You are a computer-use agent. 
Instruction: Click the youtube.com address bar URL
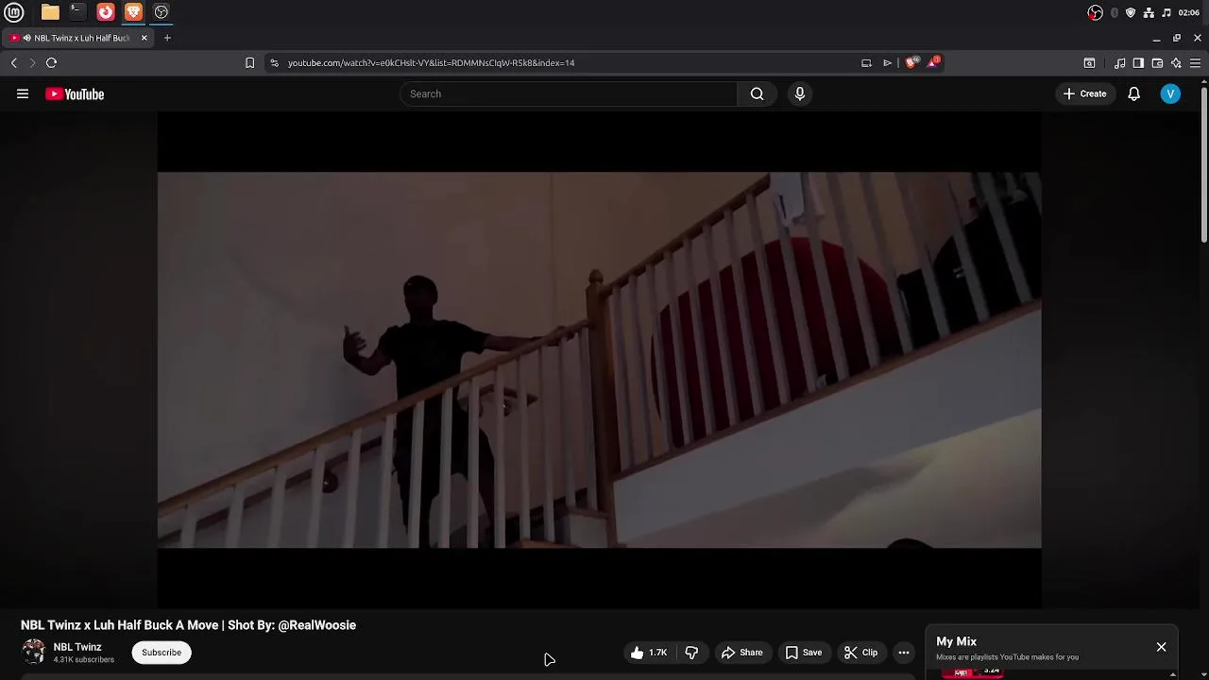431,62
